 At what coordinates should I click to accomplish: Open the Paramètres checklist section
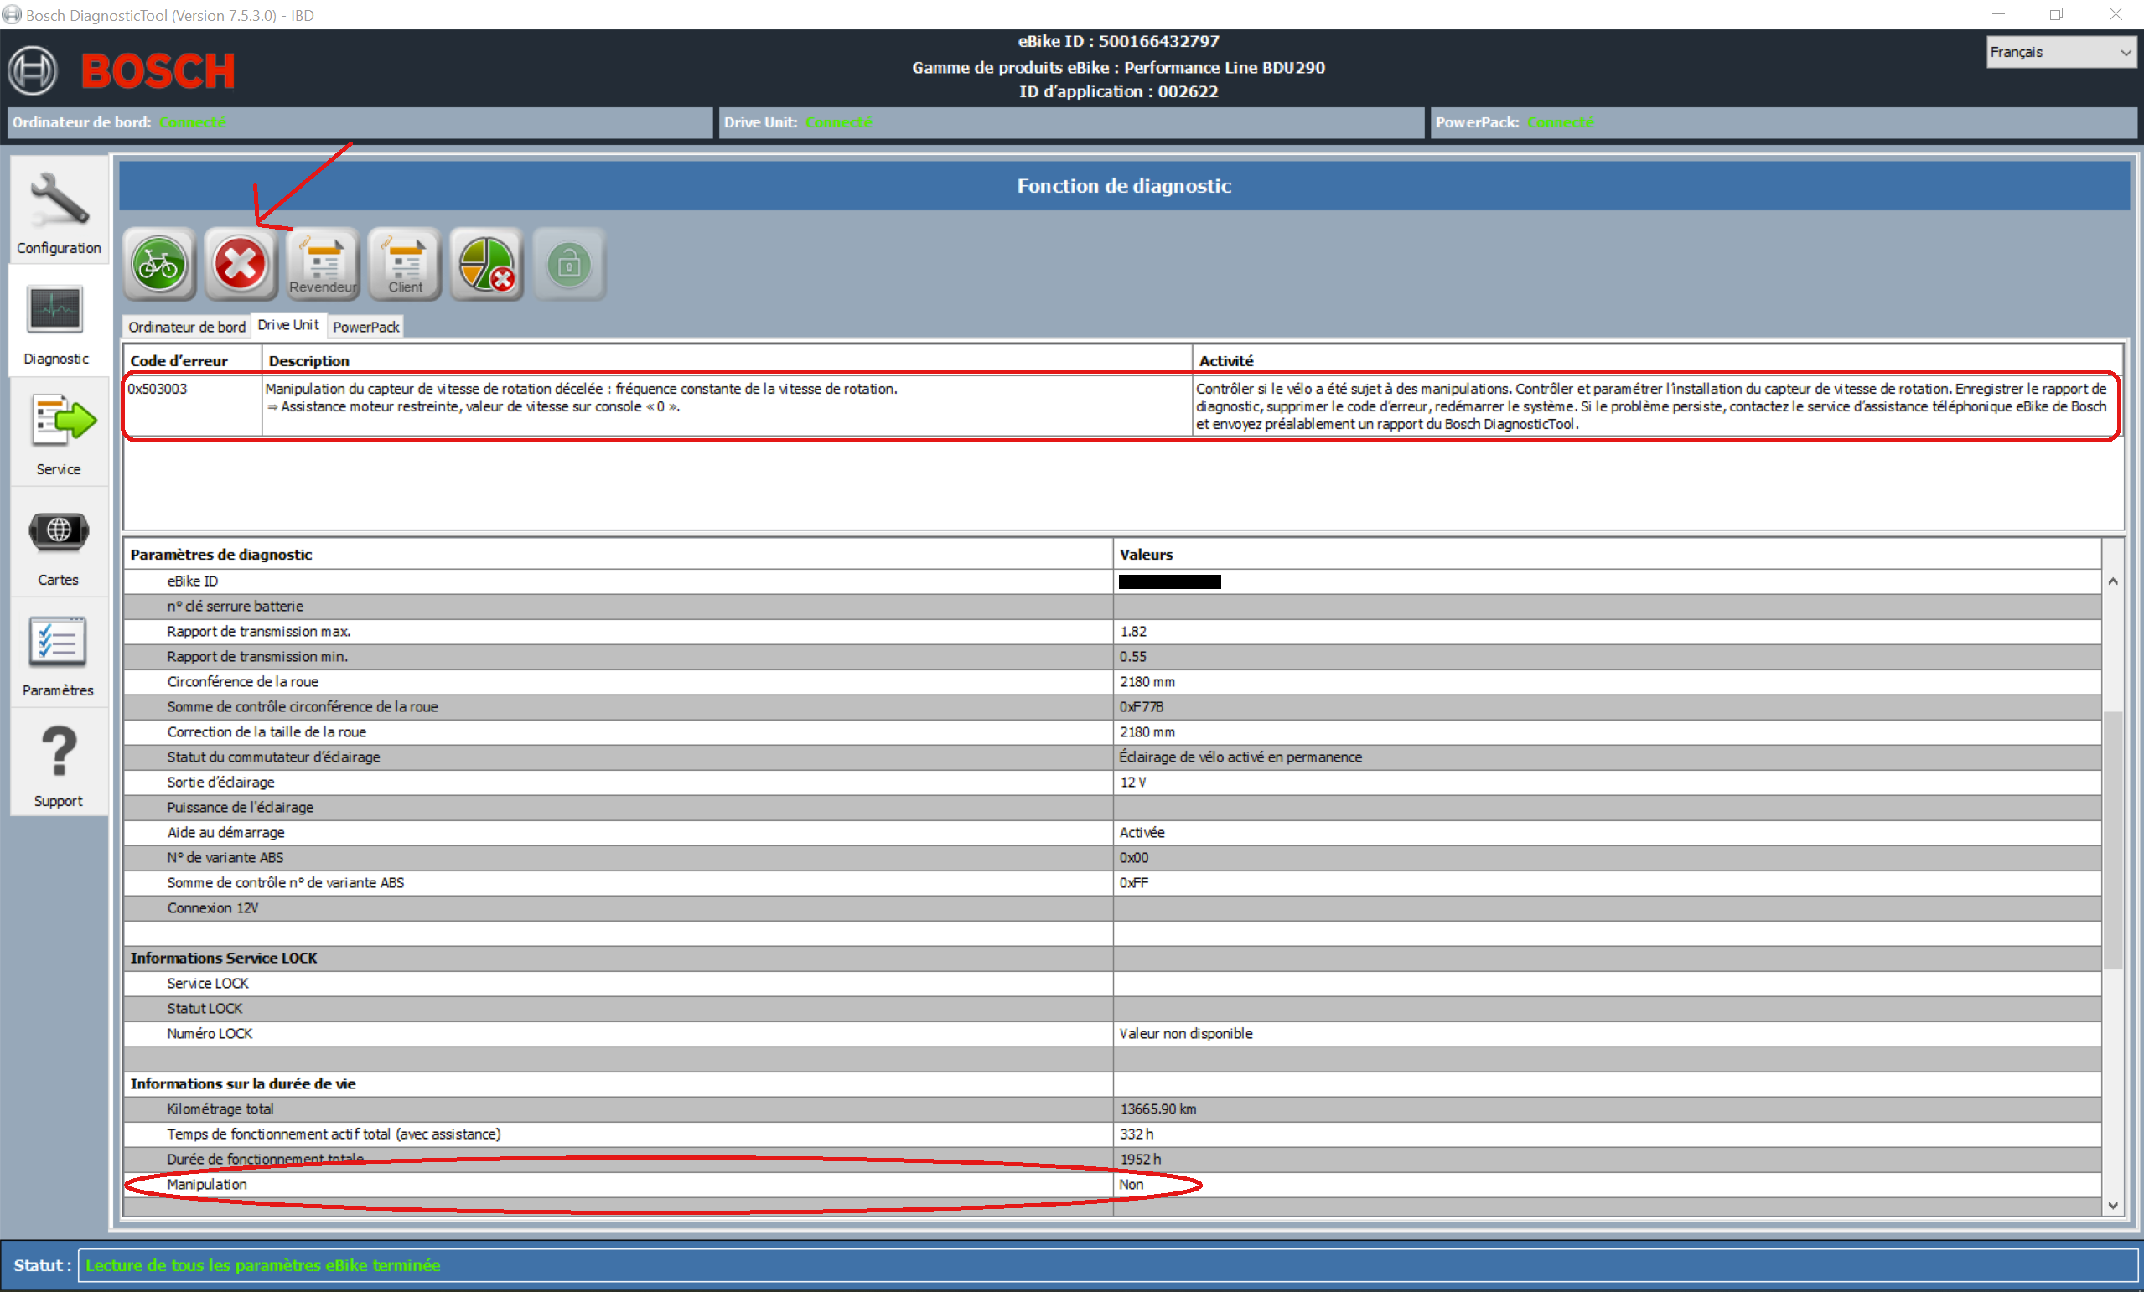pos(59,656)
